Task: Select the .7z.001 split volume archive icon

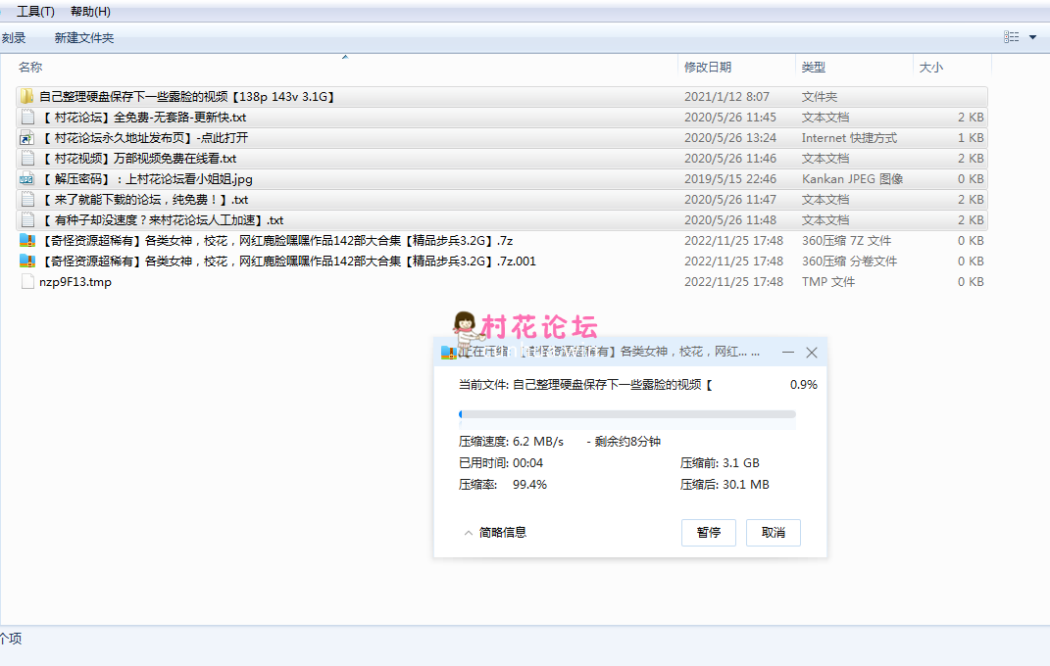Action: [x=27, y=262]
